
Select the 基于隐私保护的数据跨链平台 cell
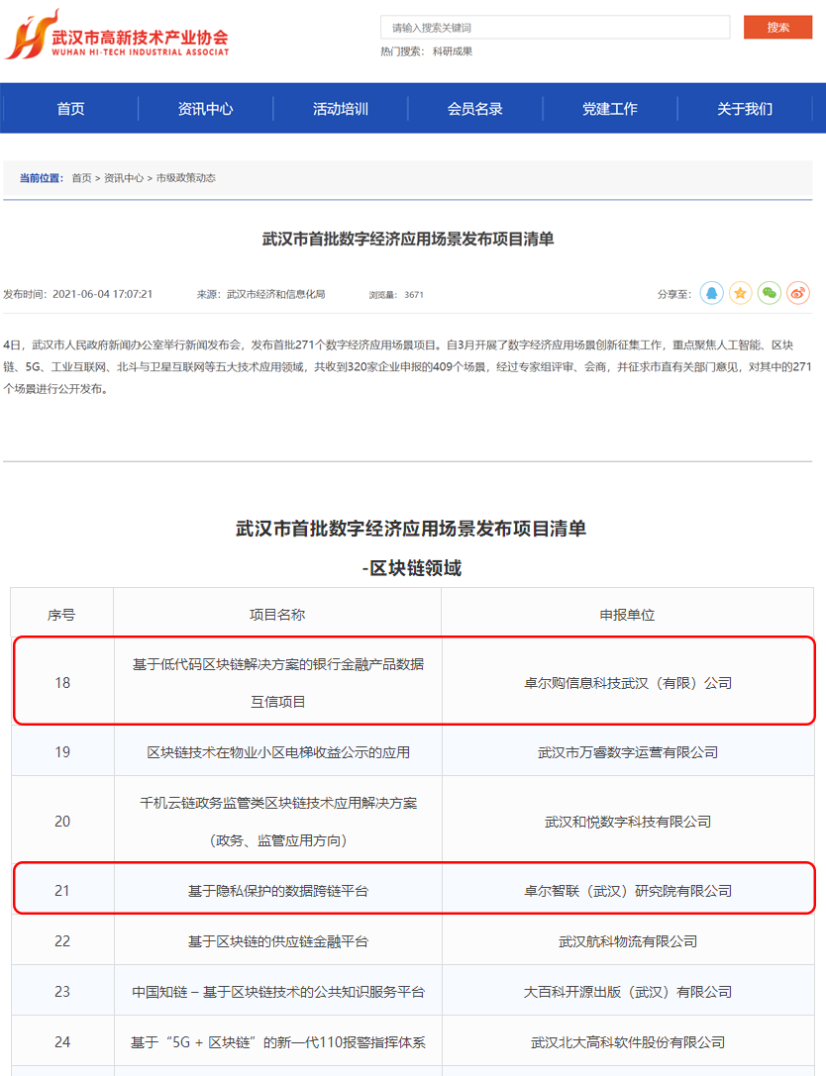pyautogui.click(x=278, y=890)
